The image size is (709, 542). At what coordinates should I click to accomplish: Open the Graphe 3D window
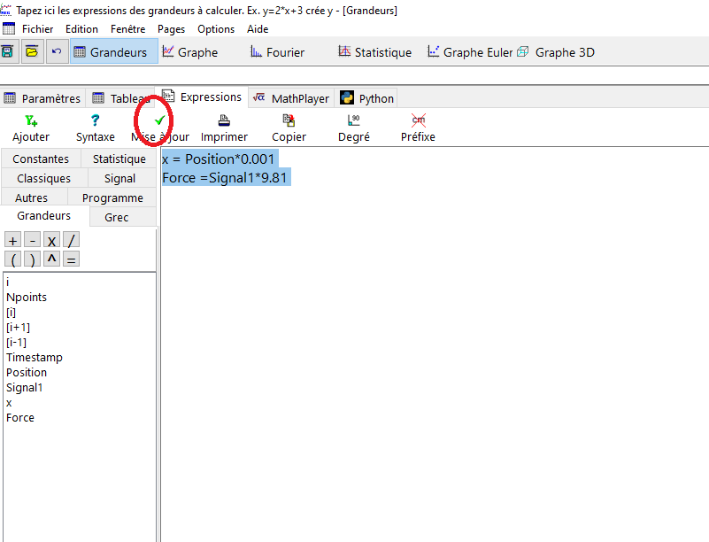coord(556,52)
